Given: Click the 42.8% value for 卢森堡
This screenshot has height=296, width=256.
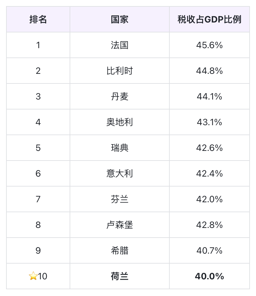Looking at the screenshot, I should click(209, 225).
